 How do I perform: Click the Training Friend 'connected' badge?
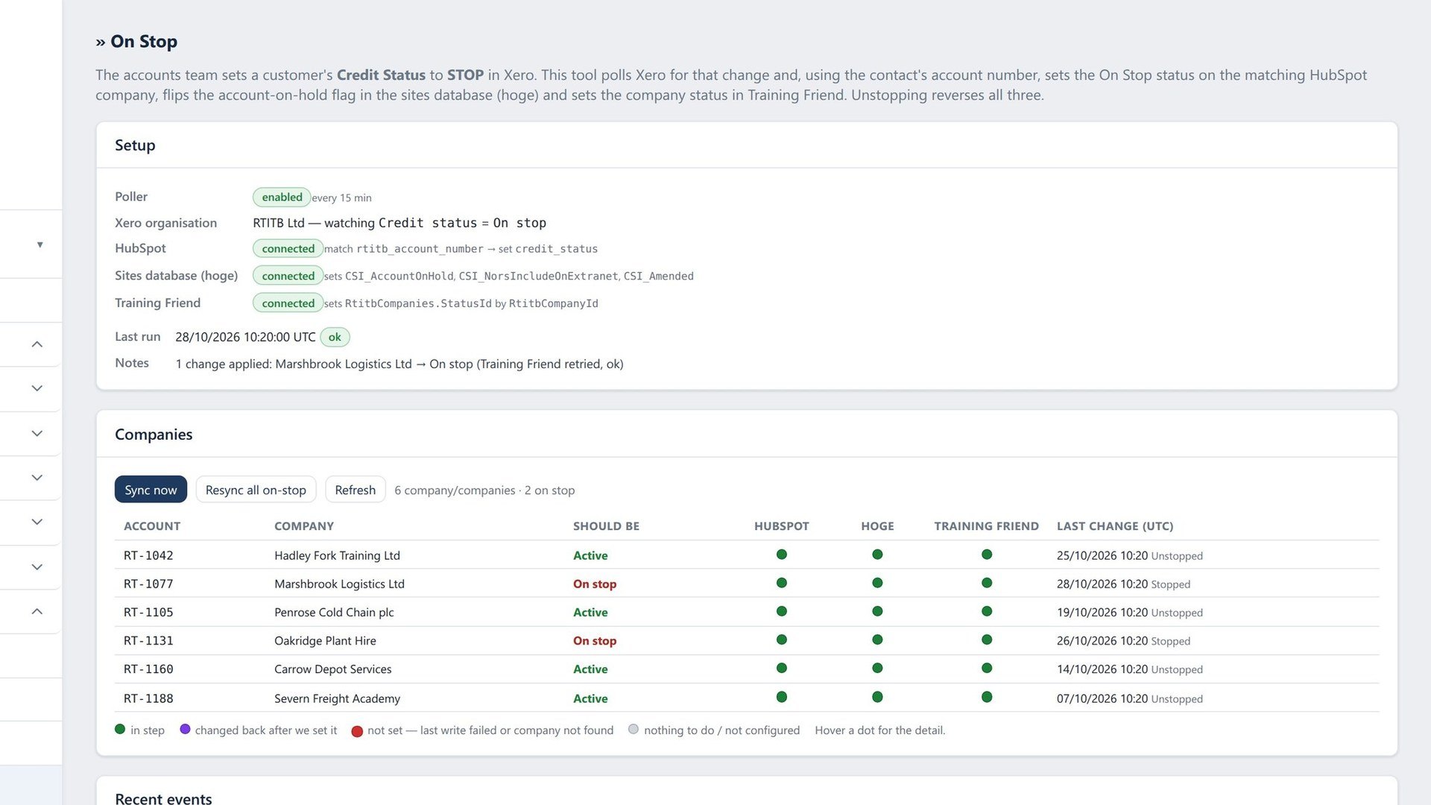288,303
